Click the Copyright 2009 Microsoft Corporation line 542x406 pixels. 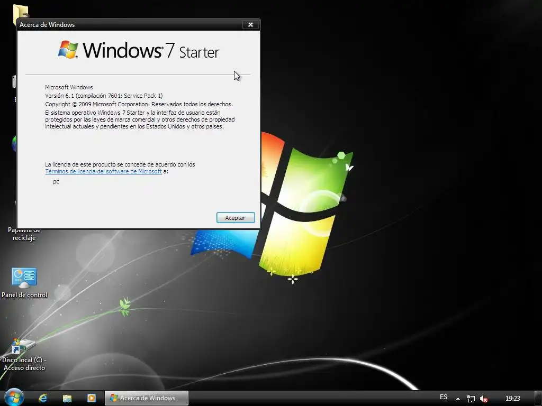pos(139,104)
